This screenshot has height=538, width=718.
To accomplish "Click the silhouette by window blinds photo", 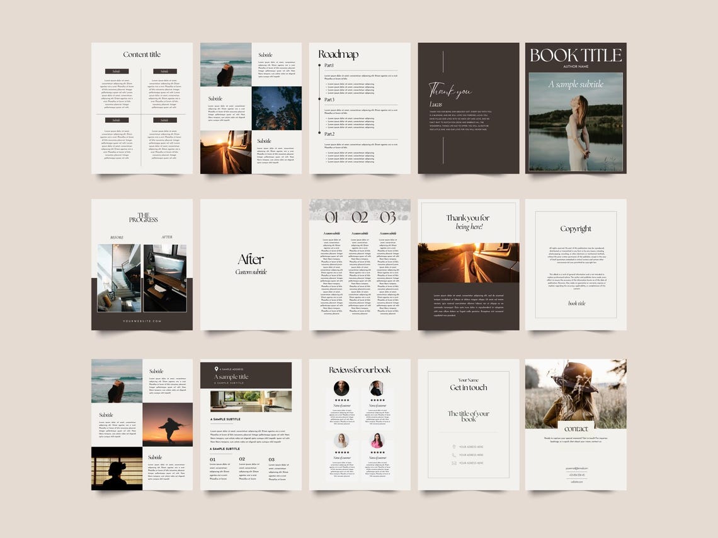I will pyautogui.click(x=117, y=468).
